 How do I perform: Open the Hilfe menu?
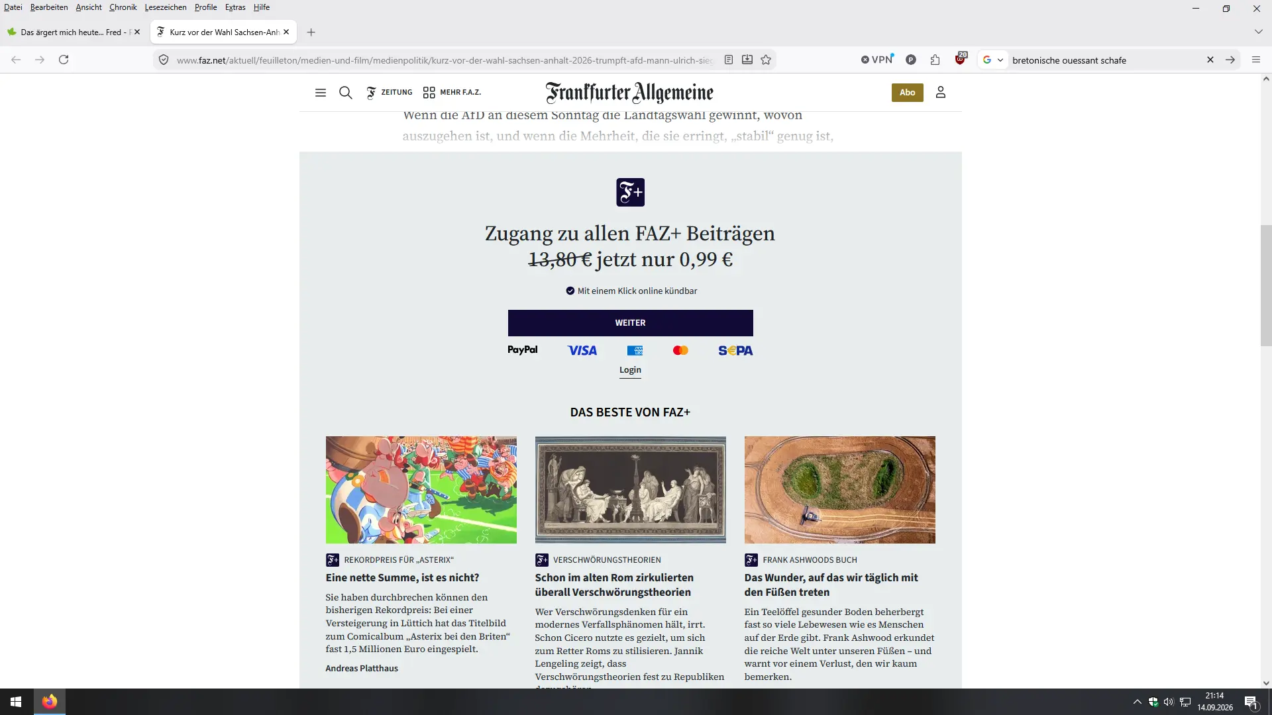click(x=262, y=7)
